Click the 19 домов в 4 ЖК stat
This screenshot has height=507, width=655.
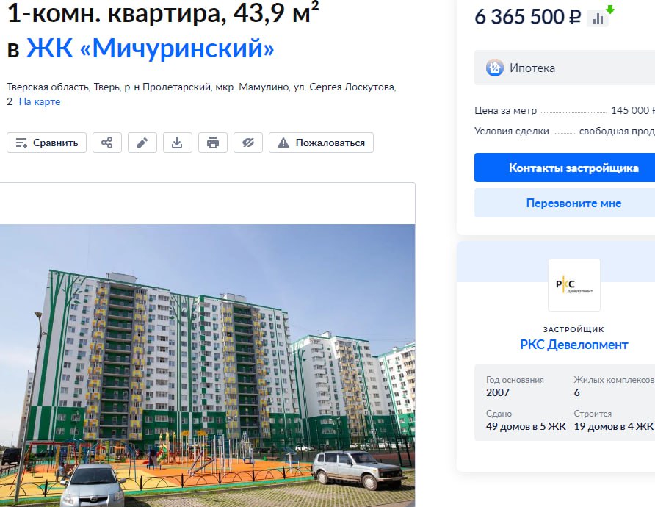tap(613, 426)
